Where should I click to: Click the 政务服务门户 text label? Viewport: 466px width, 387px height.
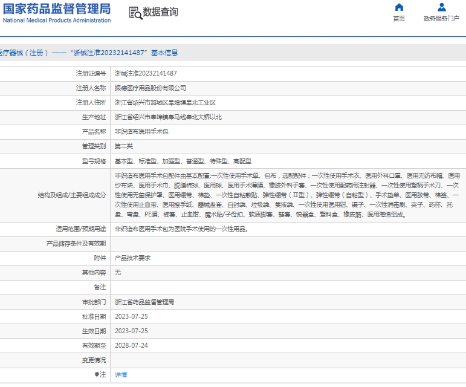pyautogui.click(x=442, y=19)
